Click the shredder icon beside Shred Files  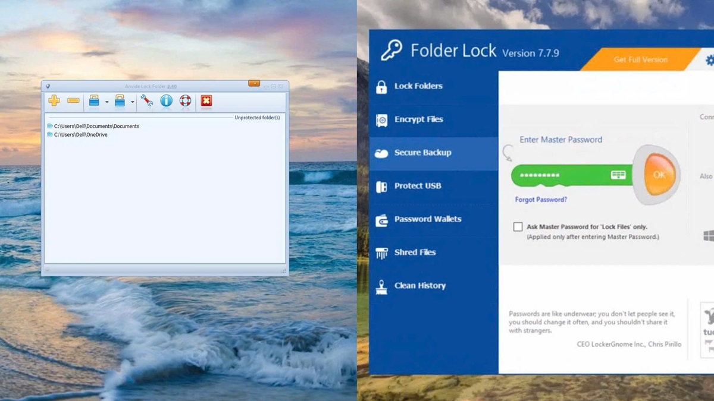[x=381, y=253]
